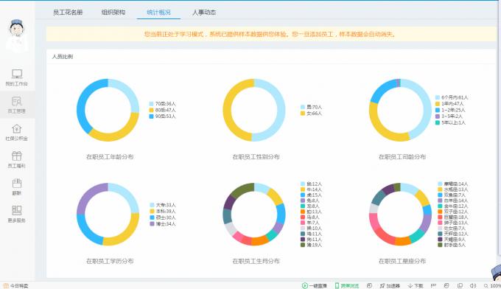Viewport: 501px width, 289px height.
Task: Click the 在职员工生肖分布 chart title
Action: pos(256,261)
